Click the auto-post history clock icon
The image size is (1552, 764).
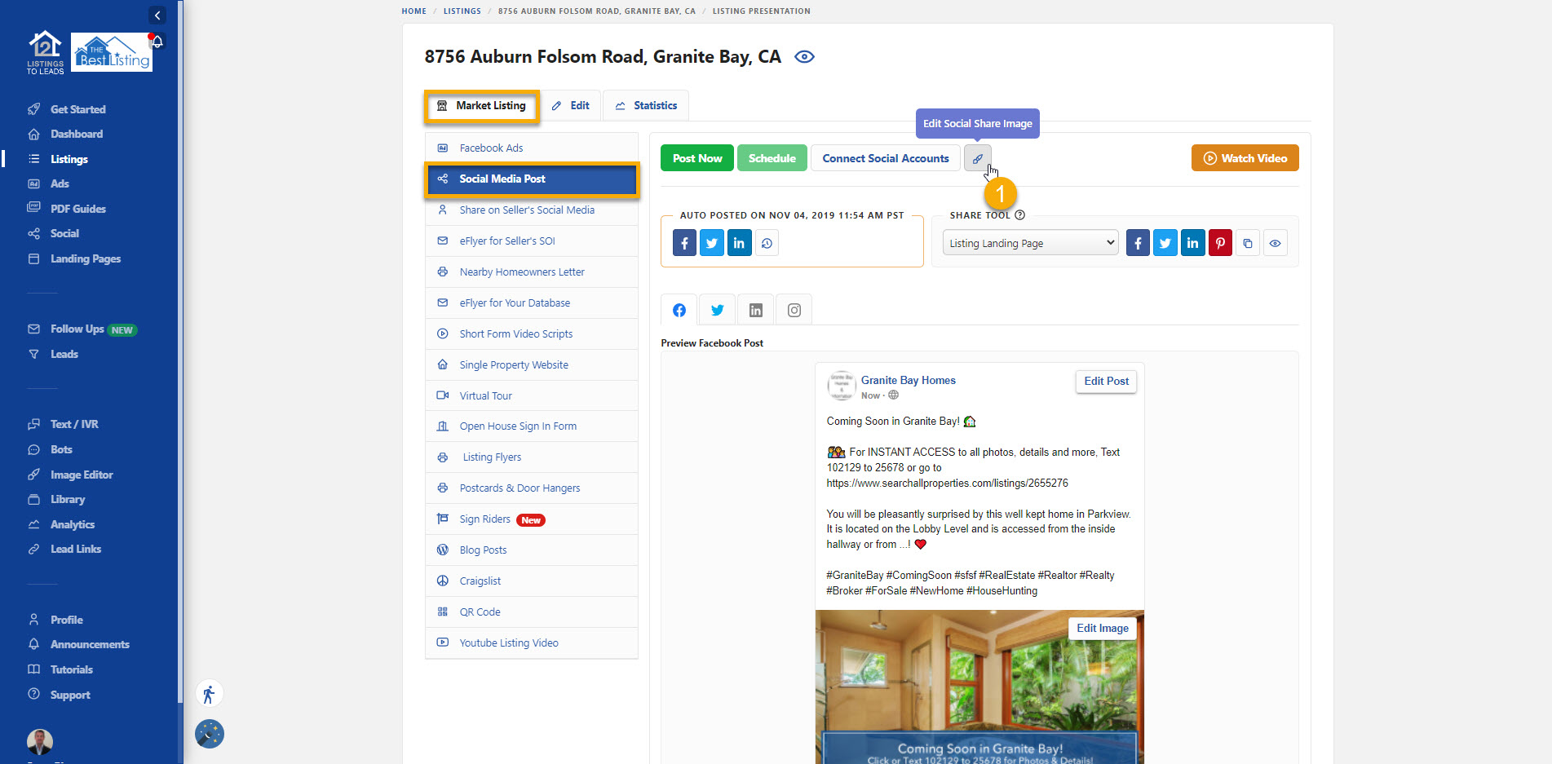tap(767, 243)
